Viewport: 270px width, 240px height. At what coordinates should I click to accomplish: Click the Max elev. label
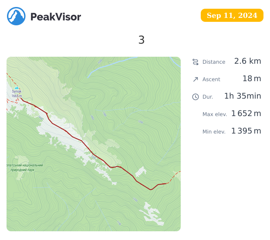click(x=215, y=114)
